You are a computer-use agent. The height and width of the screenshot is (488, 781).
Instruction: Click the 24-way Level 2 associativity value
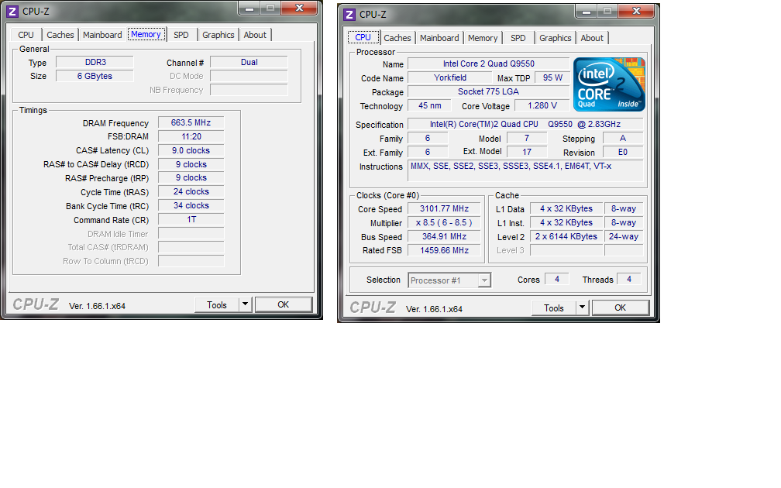coord(624,236)
